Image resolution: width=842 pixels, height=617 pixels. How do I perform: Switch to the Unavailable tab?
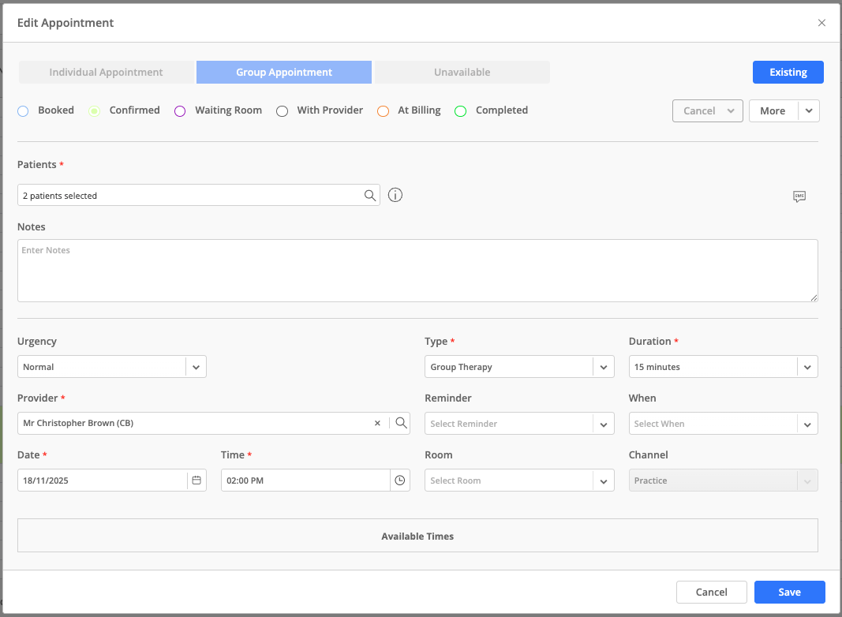(462, 73)
